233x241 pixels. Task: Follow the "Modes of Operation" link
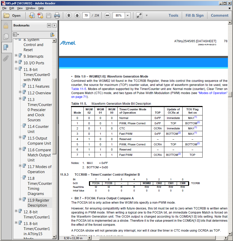click(x=213, y=93)
